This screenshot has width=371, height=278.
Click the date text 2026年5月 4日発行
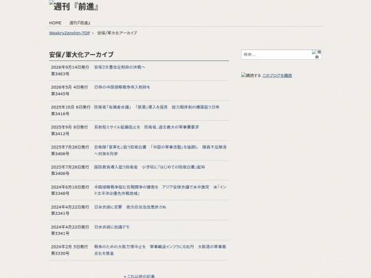69,87
